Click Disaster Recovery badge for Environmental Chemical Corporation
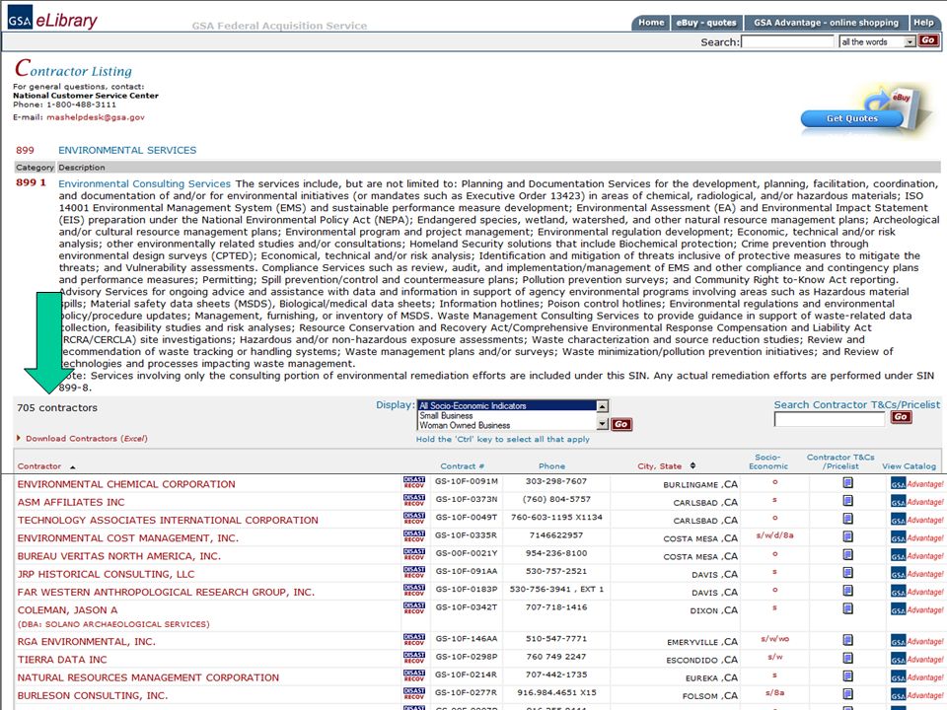Image resolution: width=947 pixels, height=710 pixels. 413,482
